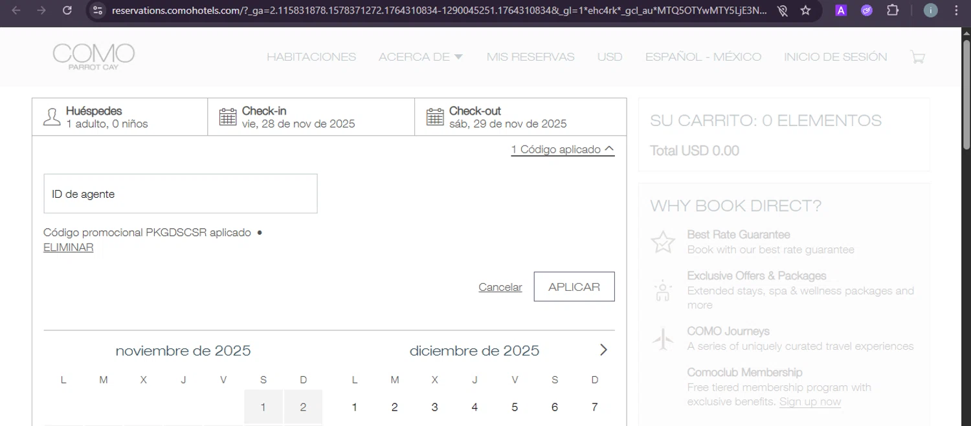Screen dimensions: 971x426
Task: Click the COMO Parrot Cay logo
Action: tap(94, 57)
